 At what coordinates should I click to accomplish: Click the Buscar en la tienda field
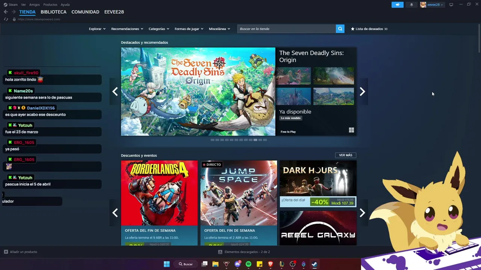tap(286, 29)
